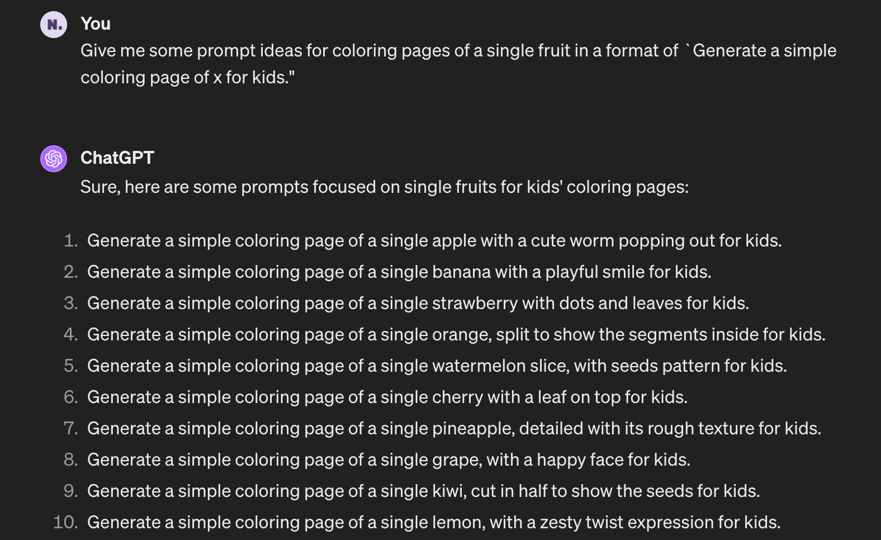Click the intro line about single fruits
881x540 pixels.
tap(385, 187)
